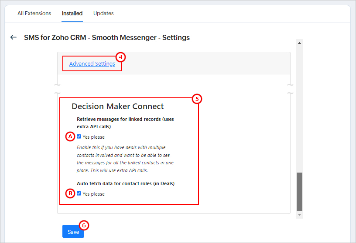Open the All Extensions tab
The height and width of the screenshot is (243, 356).
point(34,13)
